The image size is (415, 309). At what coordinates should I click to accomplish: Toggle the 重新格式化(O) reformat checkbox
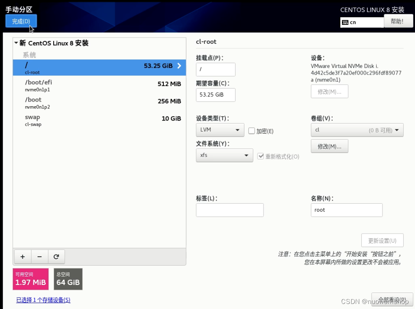(261, 156)
